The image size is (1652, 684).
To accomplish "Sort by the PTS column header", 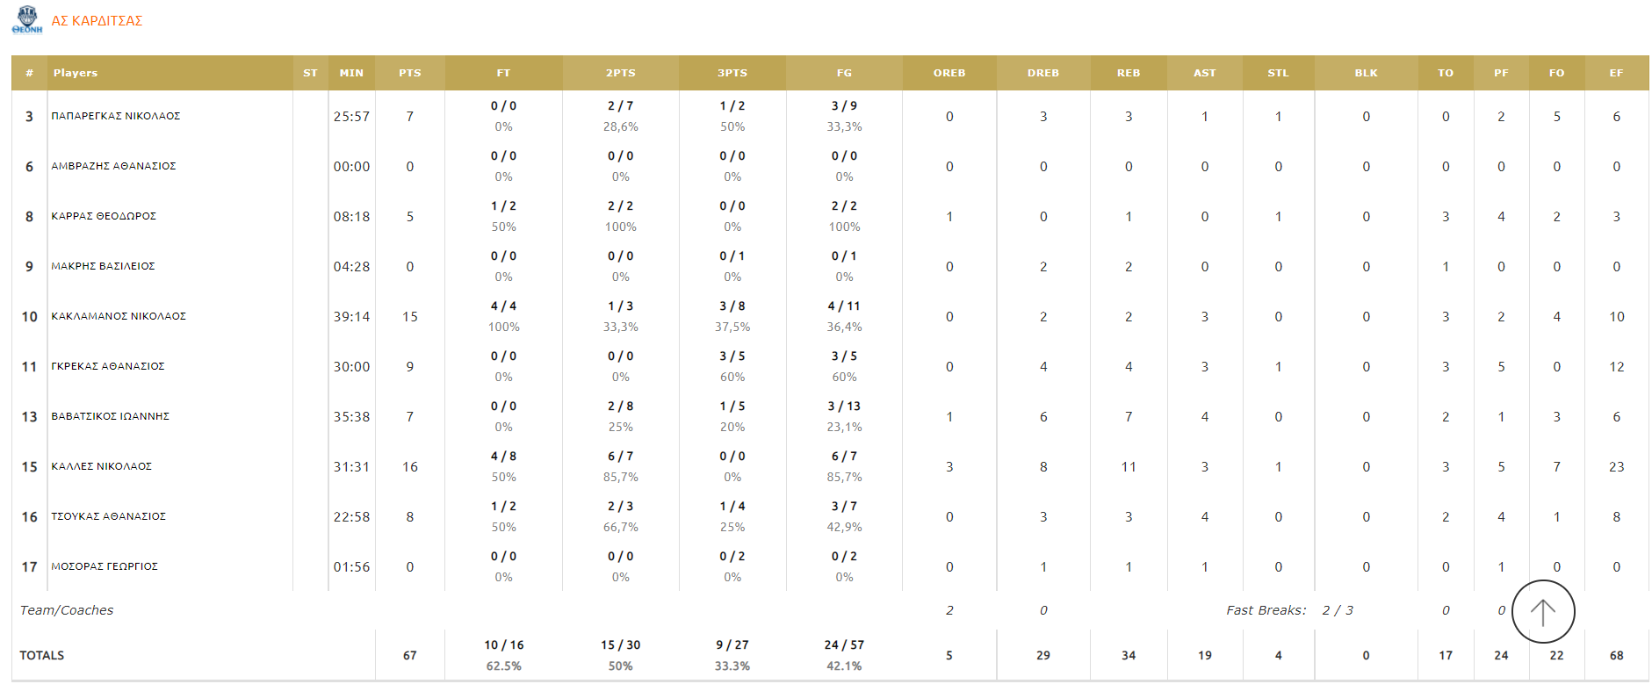I will (x=409, y=73).
